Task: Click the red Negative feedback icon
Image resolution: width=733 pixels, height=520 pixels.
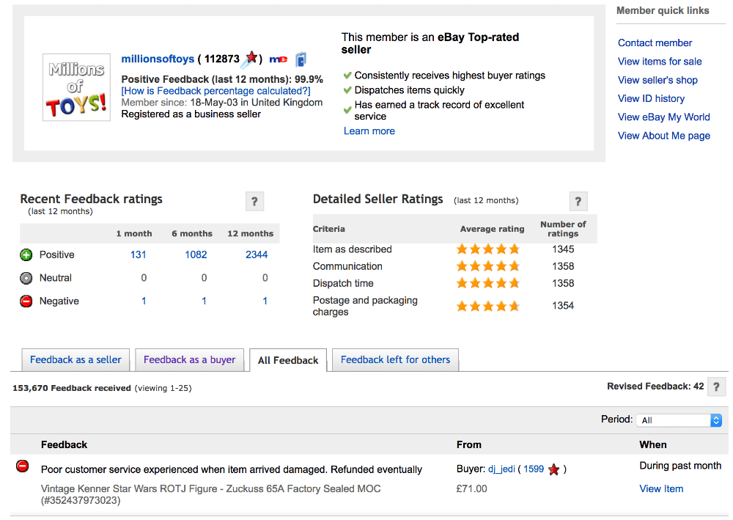Action: (26, 301)
